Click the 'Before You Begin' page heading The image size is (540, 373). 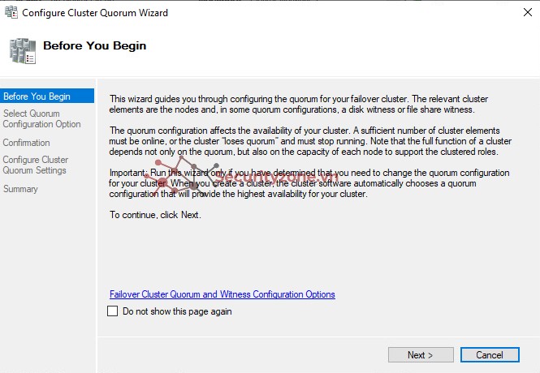tap(95, 45)
